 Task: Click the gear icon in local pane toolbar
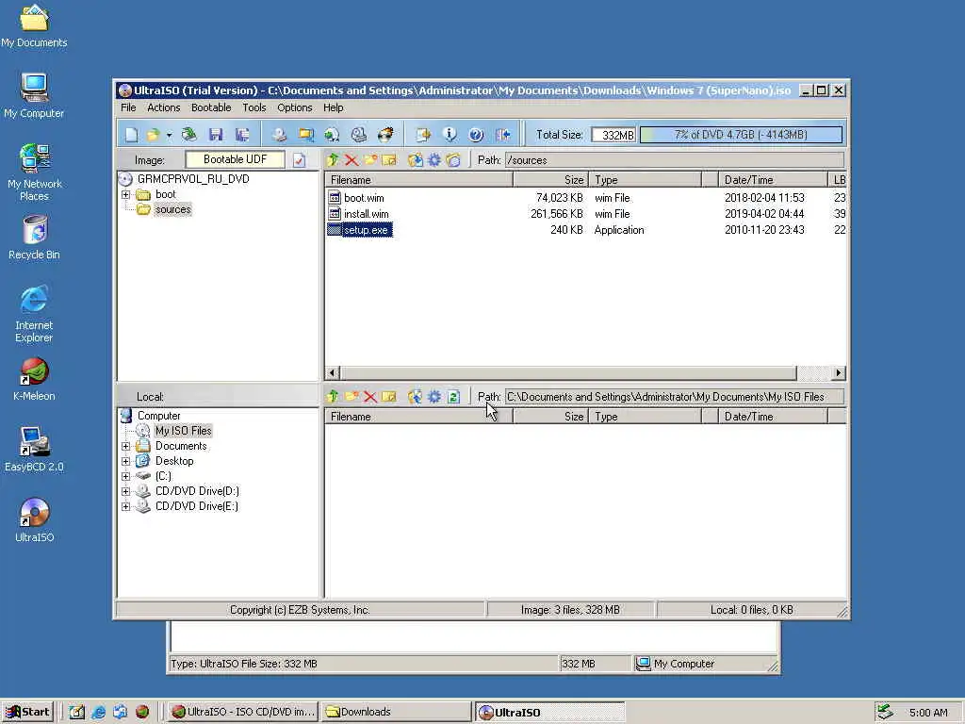pos(434,397)
